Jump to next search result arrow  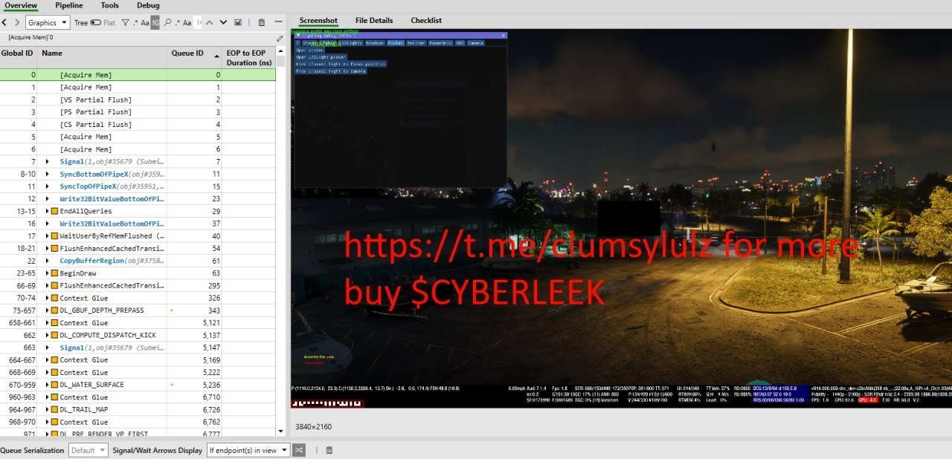click(x=222, y=23)
